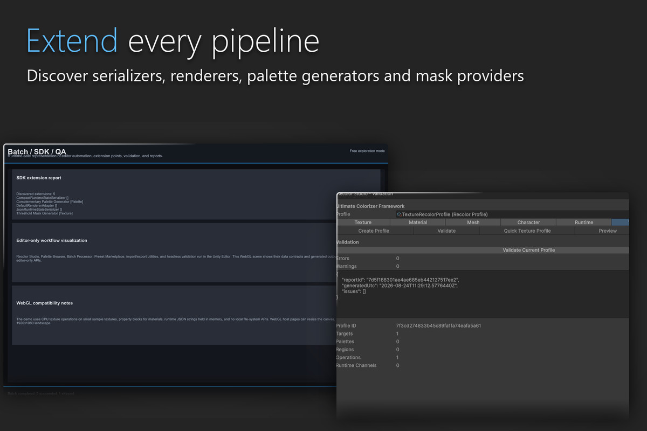Click the Profile ID label
The image size is (647, 431).
click(346, 326)
